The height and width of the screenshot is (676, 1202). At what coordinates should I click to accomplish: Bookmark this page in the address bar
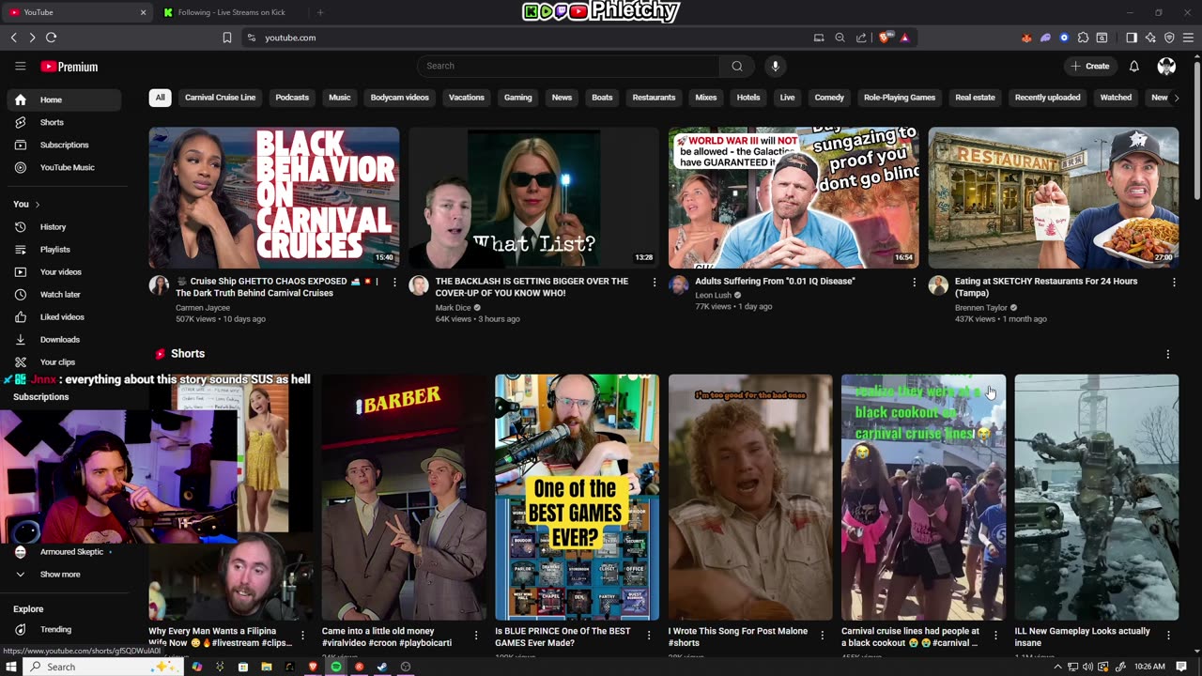tap(226, 38)
